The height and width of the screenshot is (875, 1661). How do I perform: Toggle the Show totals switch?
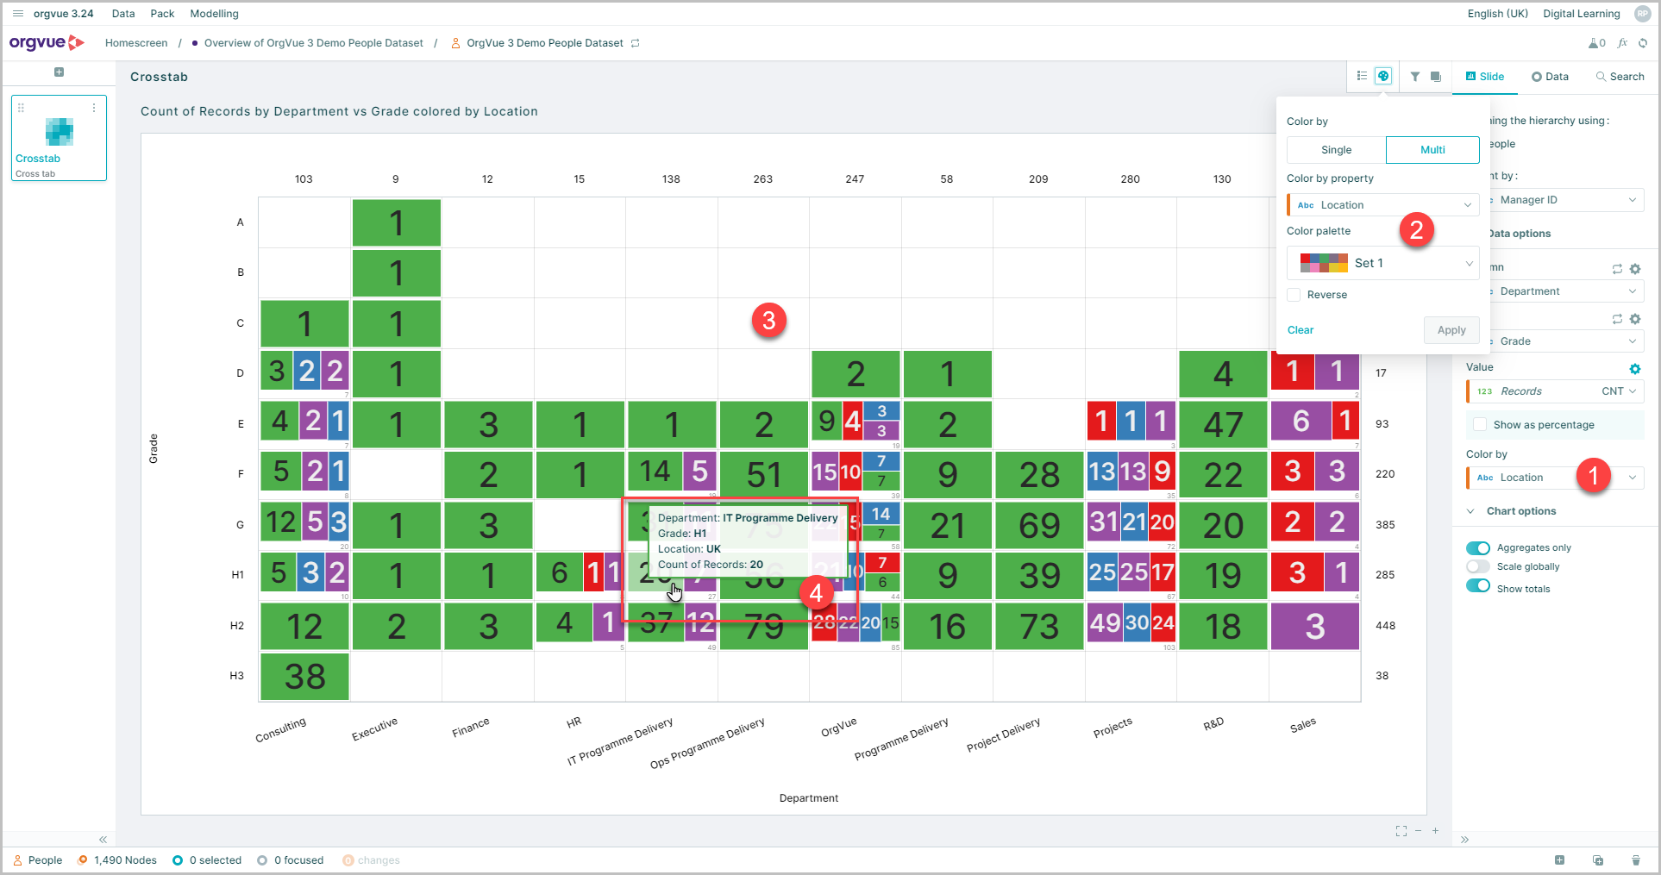[1478, 586]
